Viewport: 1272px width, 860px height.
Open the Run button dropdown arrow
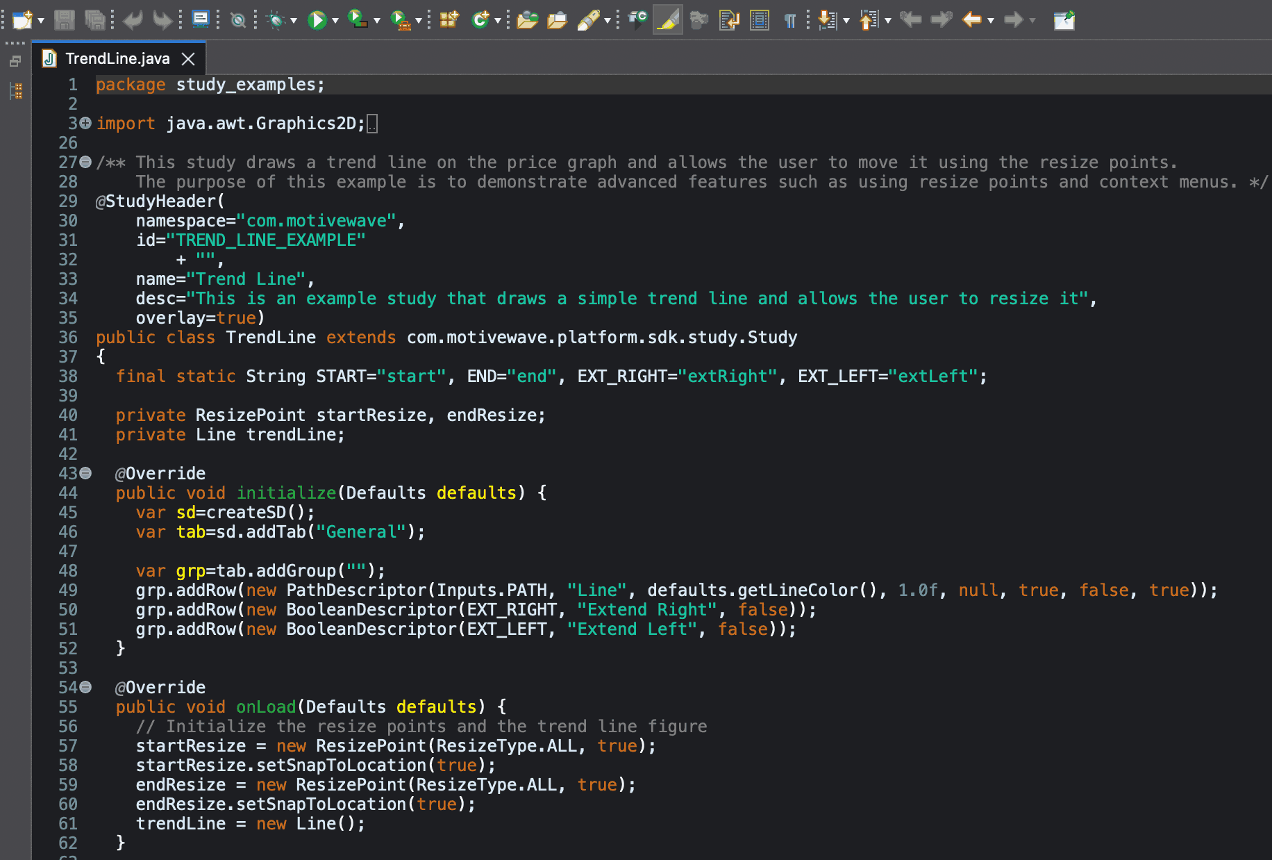[x=335, y=21]
